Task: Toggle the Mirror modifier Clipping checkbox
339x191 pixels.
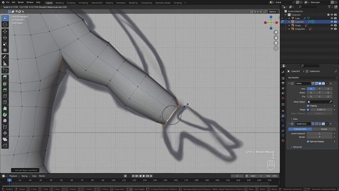Action: pyautogui.click(x=308, y=106)
